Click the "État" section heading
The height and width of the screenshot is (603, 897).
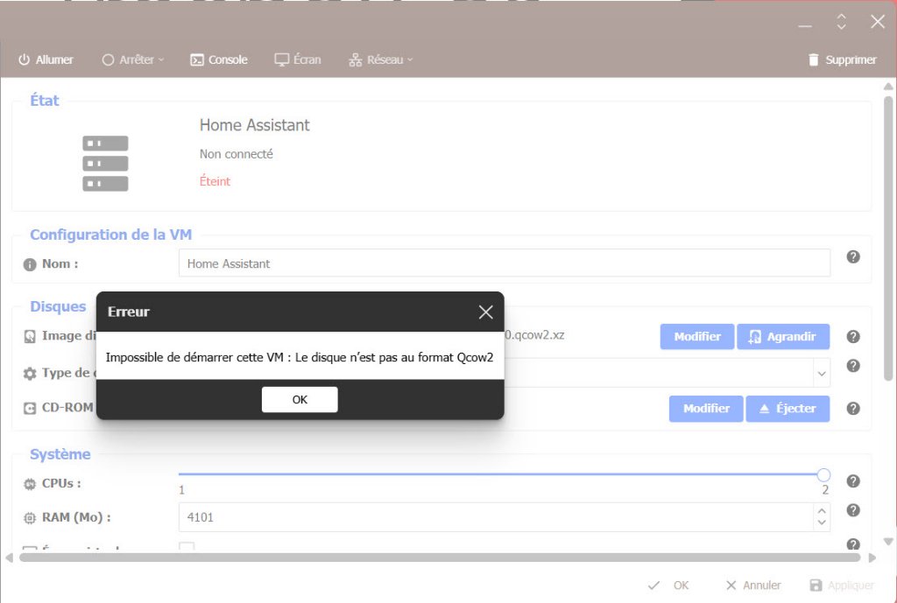[x=44, y=100]
